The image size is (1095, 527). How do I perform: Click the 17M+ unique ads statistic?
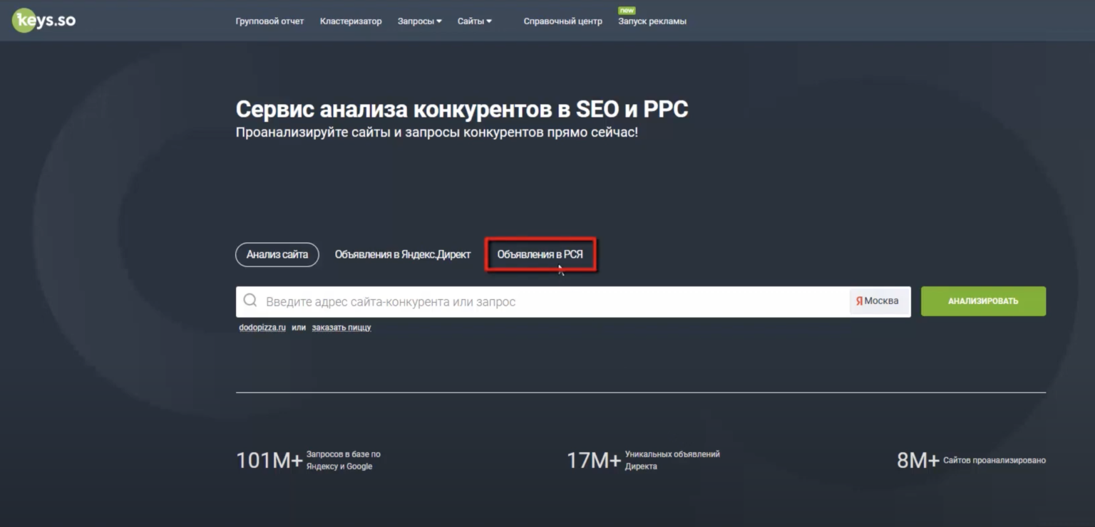(643, 460)
